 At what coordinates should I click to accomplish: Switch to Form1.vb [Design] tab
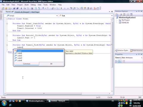coord(22,12)
